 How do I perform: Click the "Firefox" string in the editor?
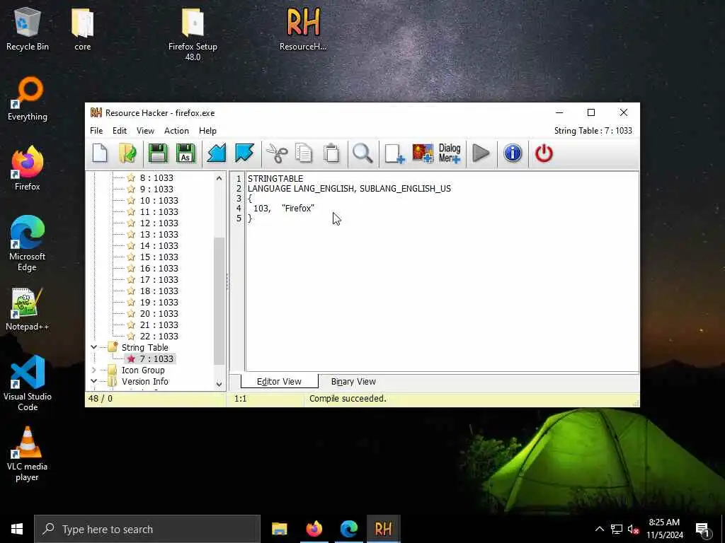click(x=298, y=209)
